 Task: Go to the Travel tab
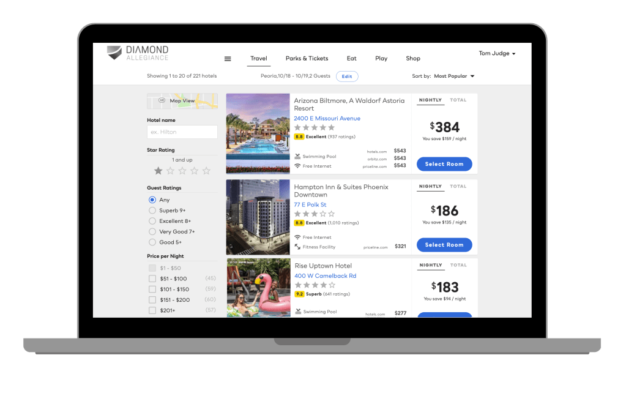(259, 58)
